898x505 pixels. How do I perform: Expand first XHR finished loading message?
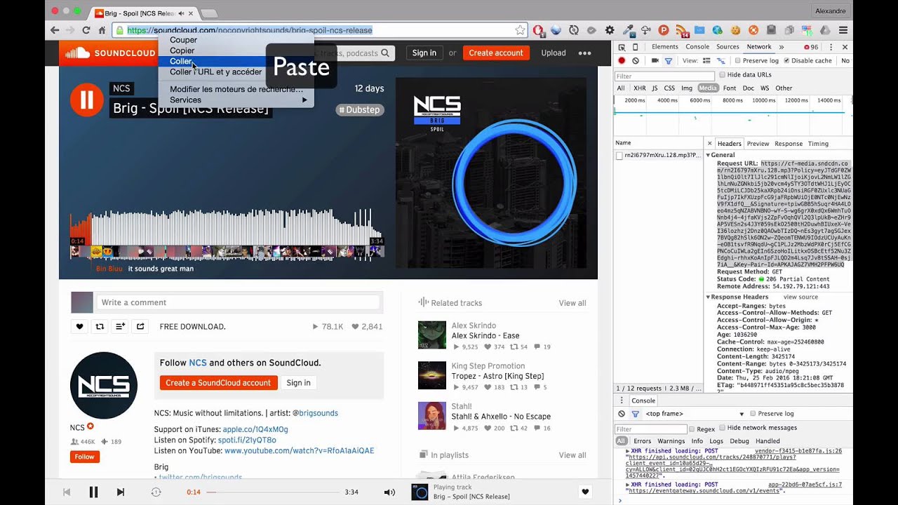tap(628, 451)
